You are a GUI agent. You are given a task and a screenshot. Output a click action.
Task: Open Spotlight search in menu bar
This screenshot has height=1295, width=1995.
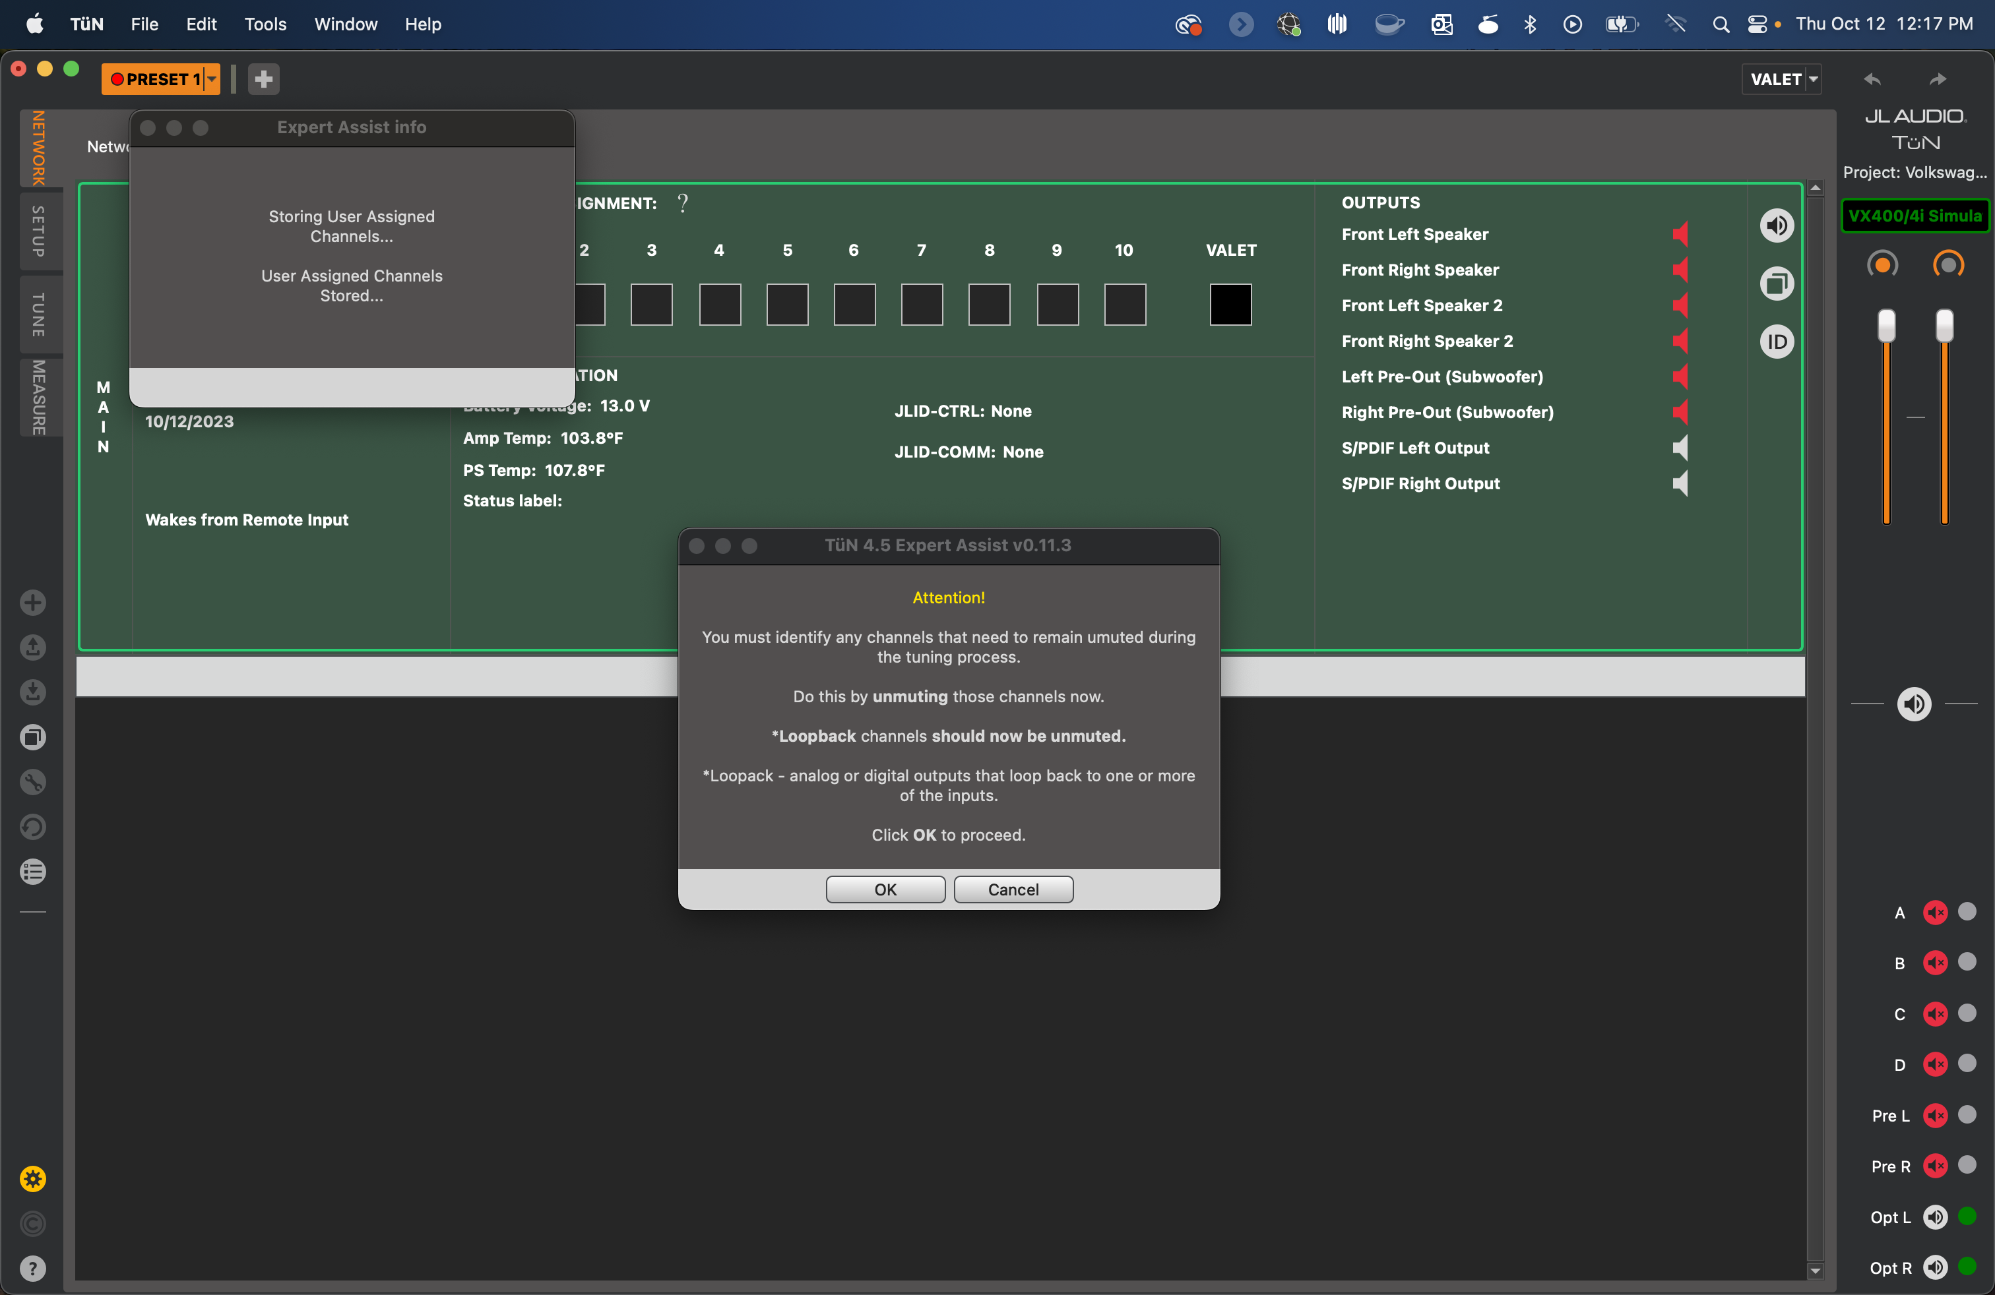tap(1720, 24)
